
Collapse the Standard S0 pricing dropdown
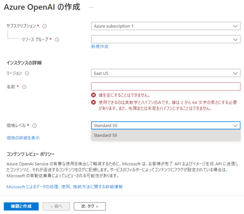click(x=166, y=125)
